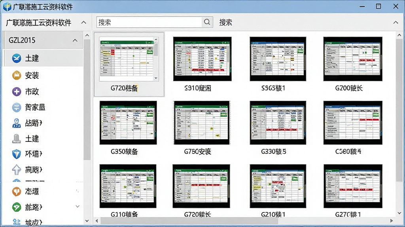
Task: Open the G110 template thumbnail
Action: tap(128, 186)
